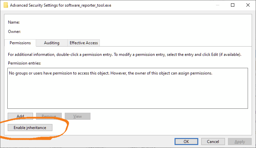Cancel the security settings changes
The image size is (256, 148).
point(213,141)
